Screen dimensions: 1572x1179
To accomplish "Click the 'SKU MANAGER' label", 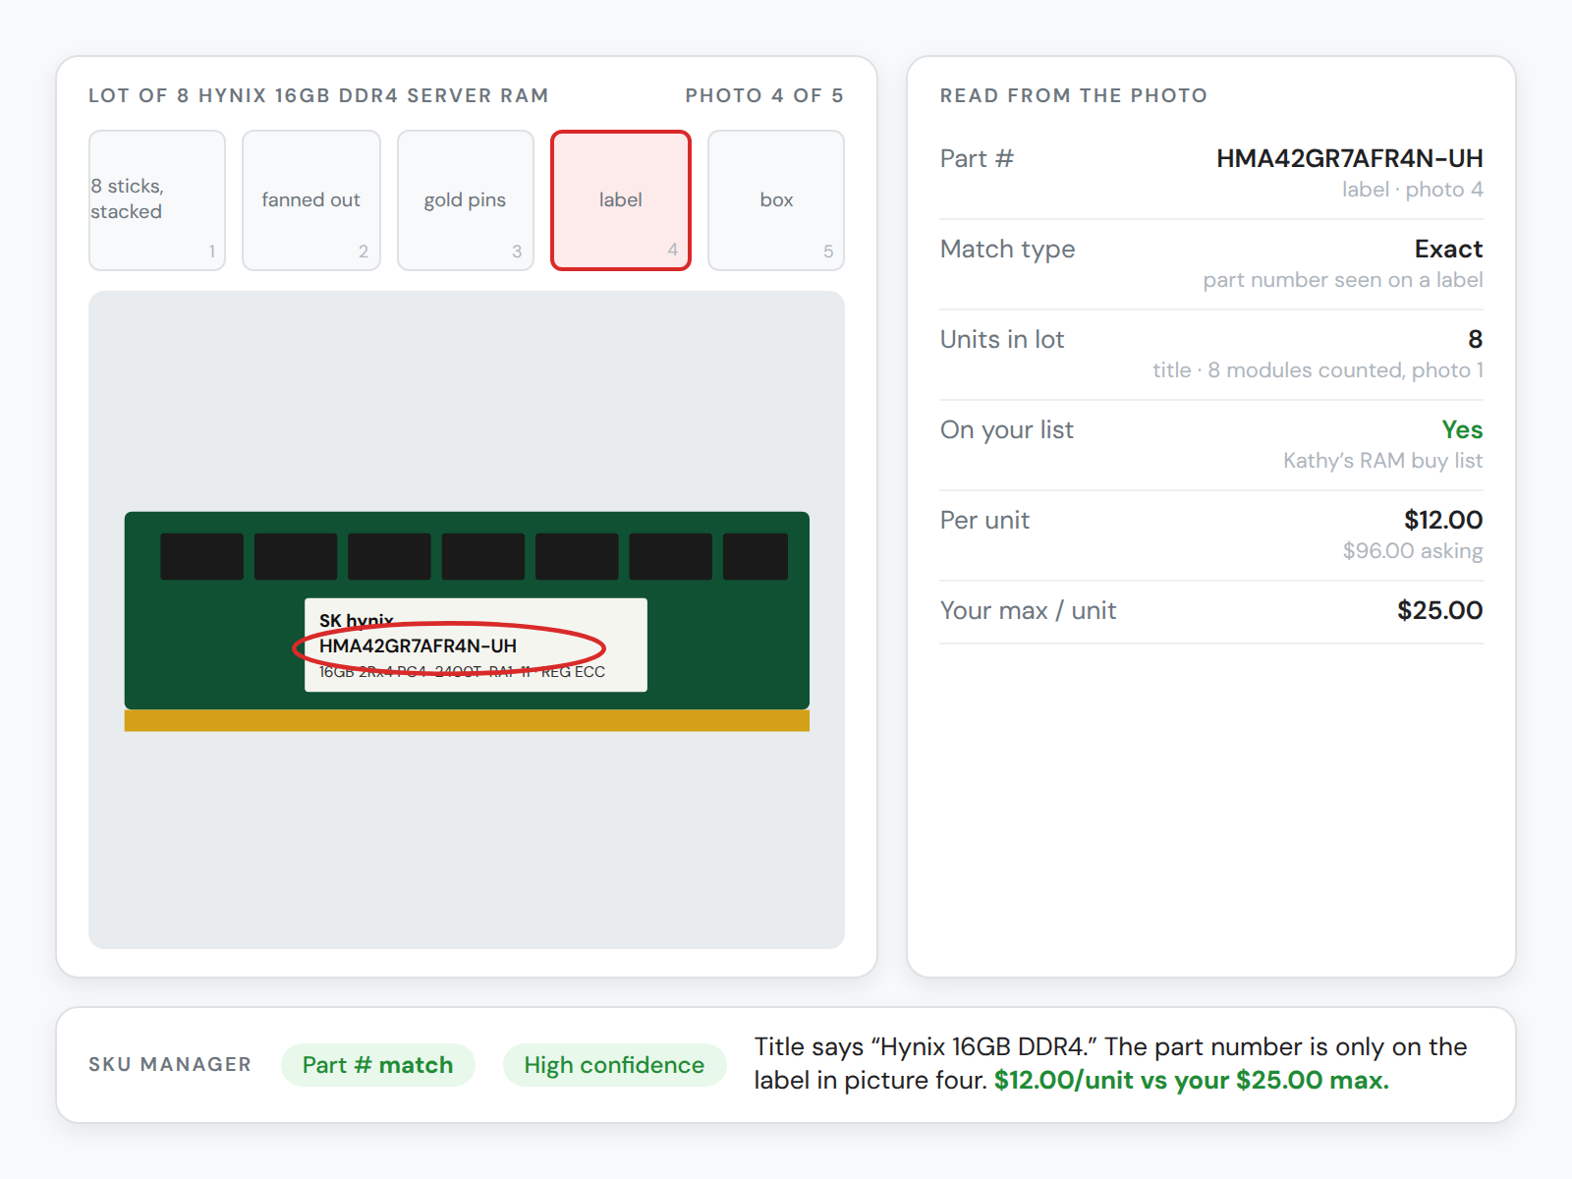I will point(170,1064).
